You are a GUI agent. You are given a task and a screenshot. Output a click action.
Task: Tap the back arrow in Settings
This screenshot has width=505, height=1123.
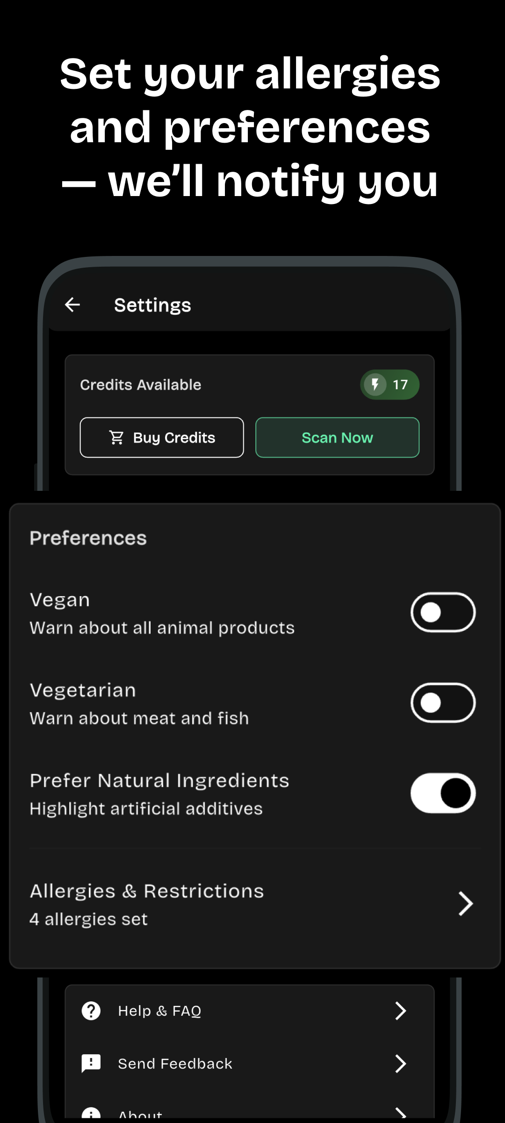pyautogui.click(x=72, y=305)
